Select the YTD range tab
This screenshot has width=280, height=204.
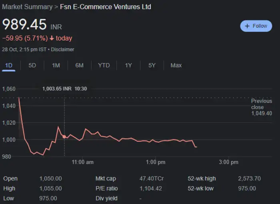point(104,65)
